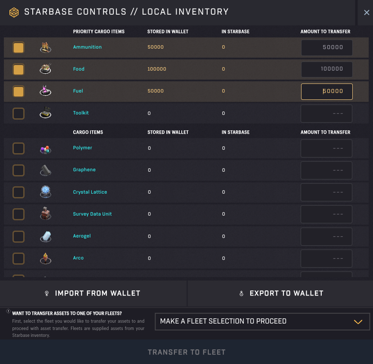Click the Crystal Lattice icon

pos(45,192)
